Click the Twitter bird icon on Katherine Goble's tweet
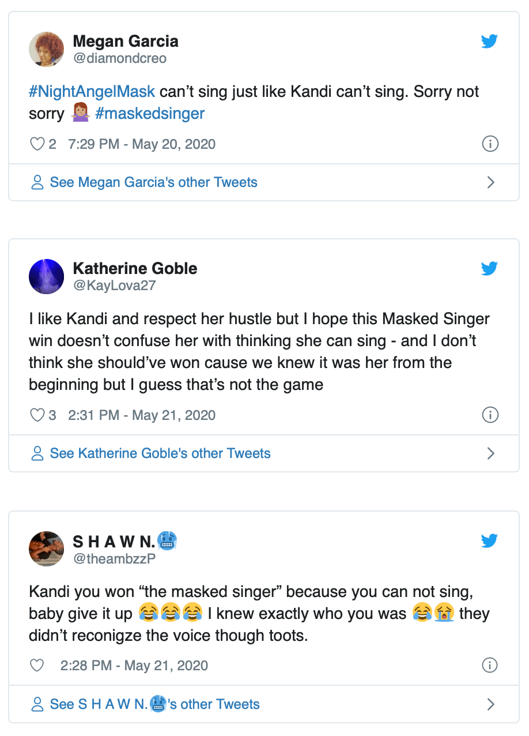This screenshot has width=529, height=736. coord(489,268)
